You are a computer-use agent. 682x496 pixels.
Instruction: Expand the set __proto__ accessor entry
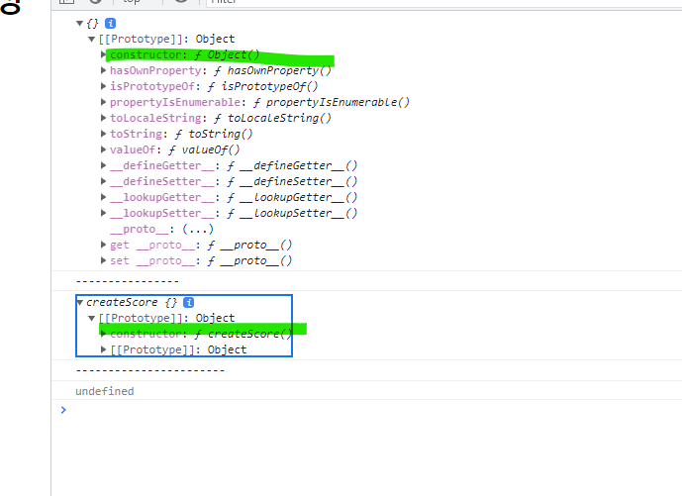click(103, 260)
